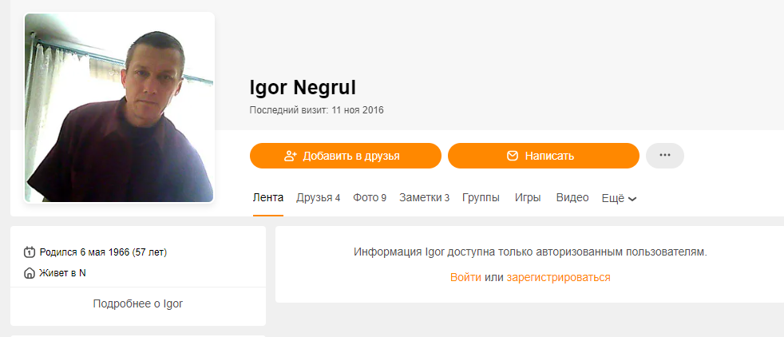784x337 pixels.
Task: Follow the зарегистрироваться link
Action: click(x=558, y=277)
